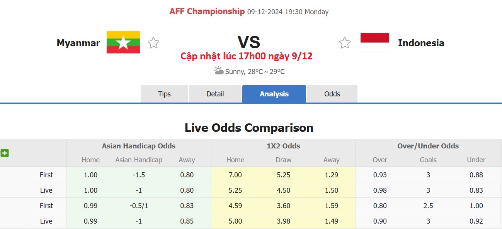The height and width of the screenshot is (229, 502).
Task: Click the green plus icon beside odds table
Action: [5, 153]
